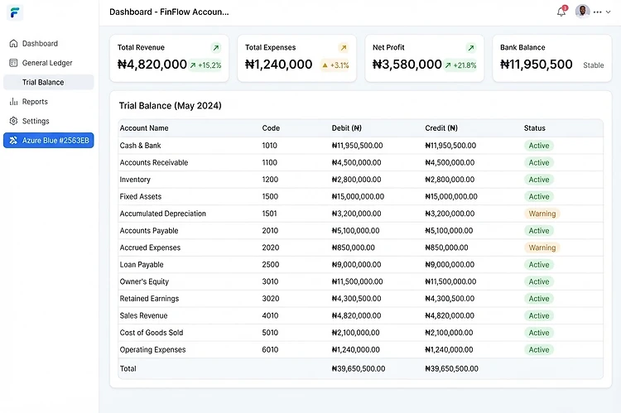Select the Inventory account name
The image size is (621, 413).
click(135, 180)
